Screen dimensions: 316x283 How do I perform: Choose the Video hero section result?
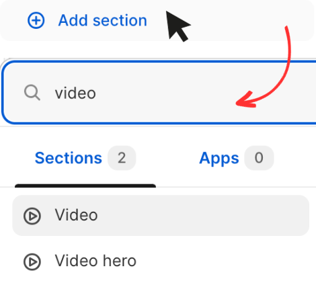(x=161, y=261)
